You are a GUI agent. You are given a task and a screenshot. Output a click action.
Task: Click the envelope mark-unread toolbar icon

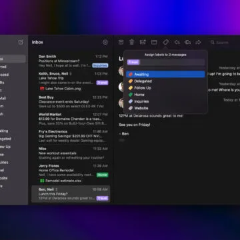143,42
